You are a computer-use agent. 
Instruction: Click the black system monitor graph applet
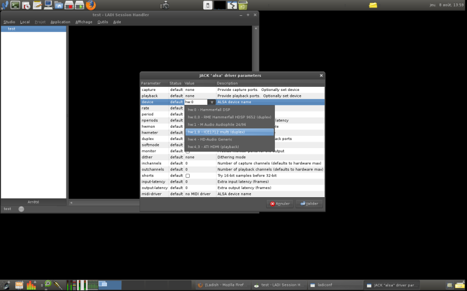click(x=220, y=5)
